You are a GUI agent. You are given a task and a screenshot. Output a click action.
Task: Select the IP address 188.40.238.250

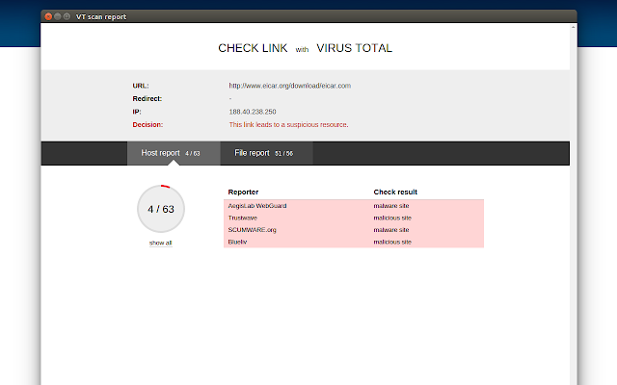pos(253,112)
